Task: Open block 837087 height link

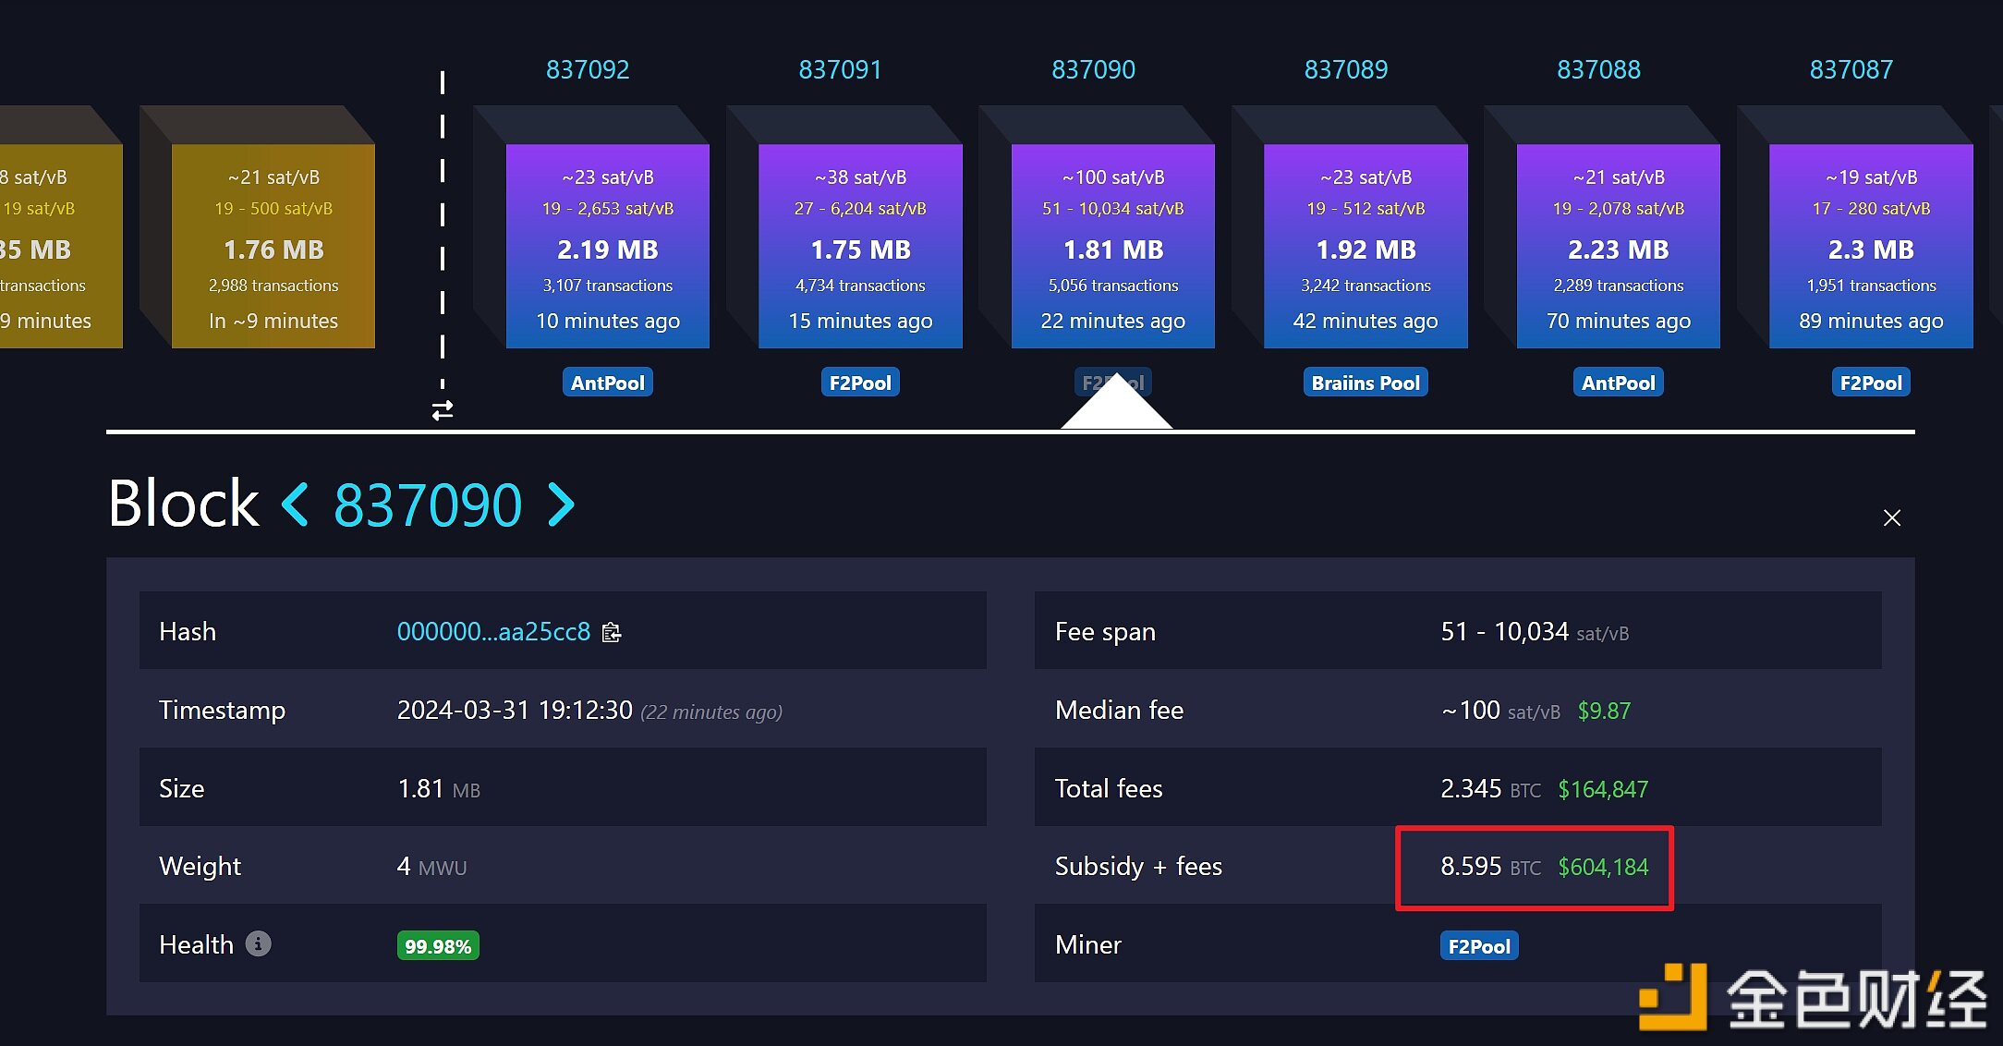Action: (1851, 69)
